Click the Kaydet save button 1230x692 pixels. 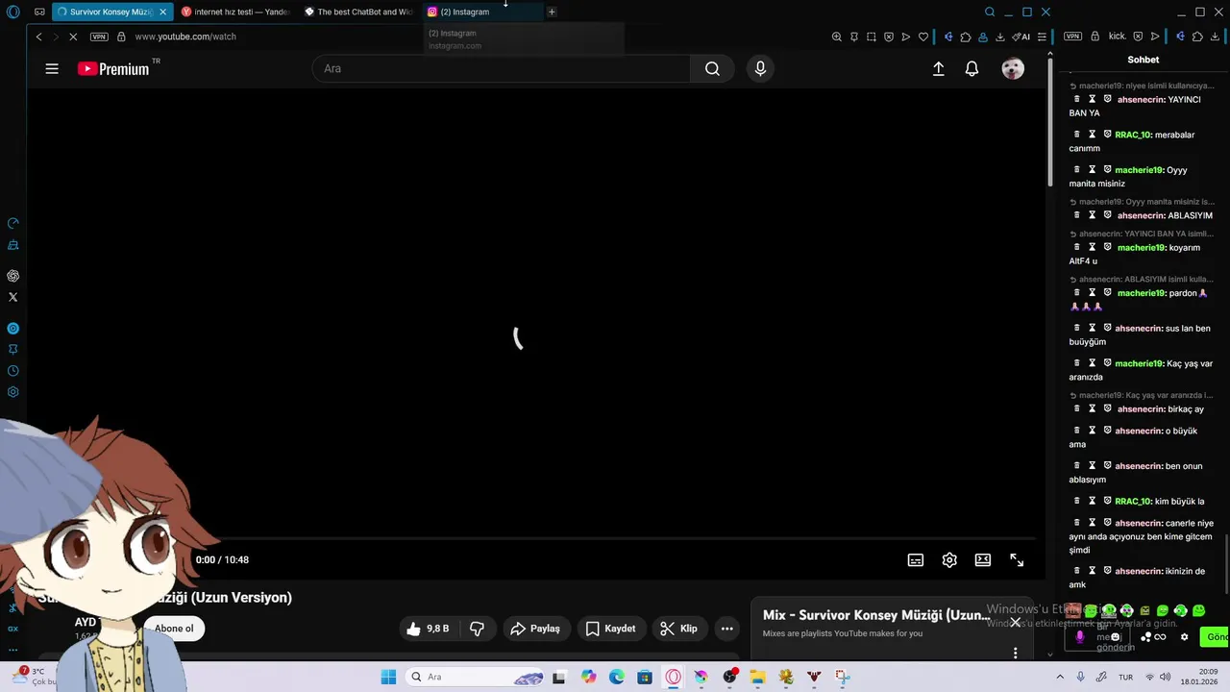[610, 629]
